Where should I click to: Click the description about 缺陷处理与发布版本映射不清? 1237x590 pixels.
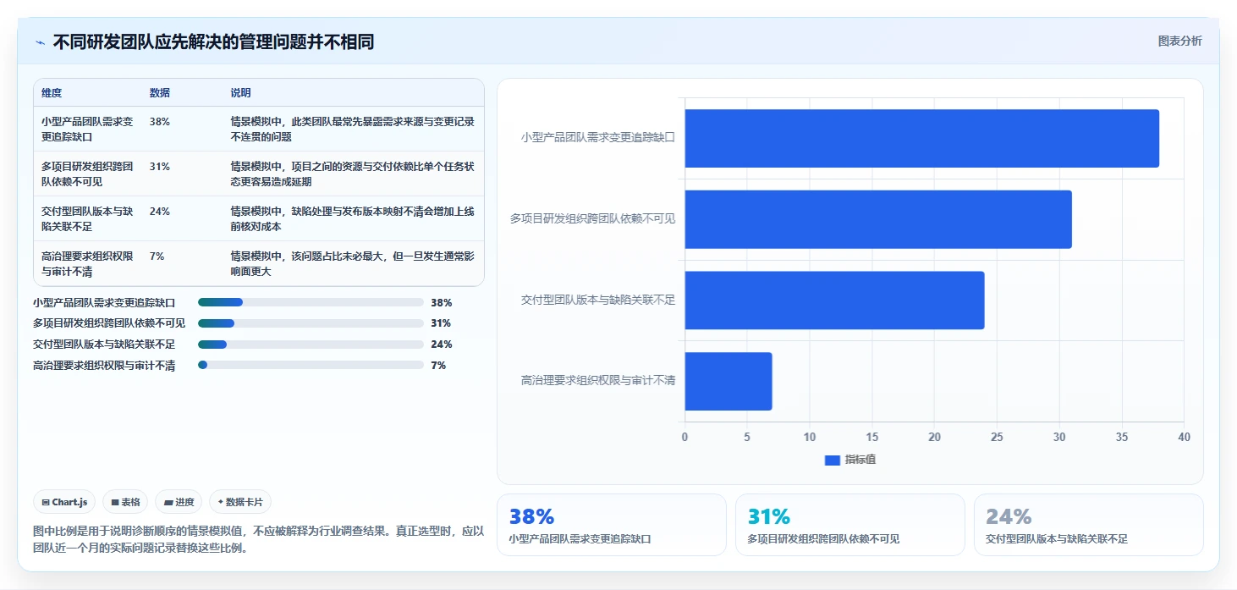353,218
